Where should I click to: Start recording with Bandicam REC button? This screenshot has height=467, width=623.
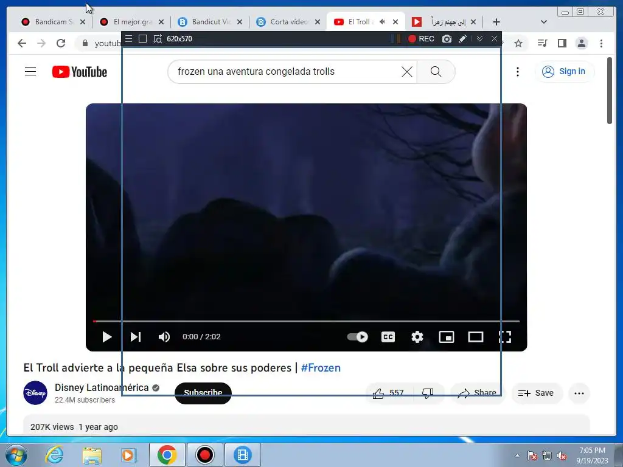click(421, 38)
